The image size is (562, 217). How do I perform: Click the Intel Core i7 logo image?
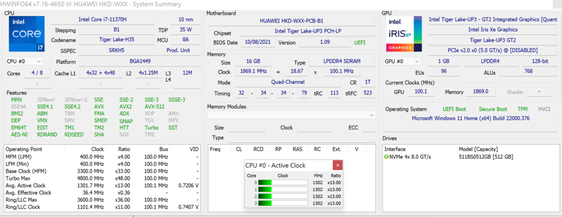point(27,34)
